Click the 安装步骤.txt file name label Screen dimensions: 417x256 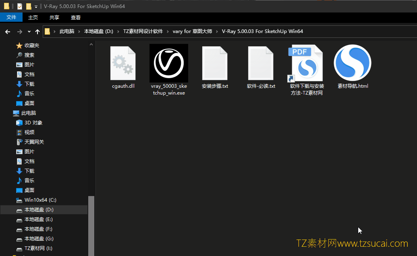(x=215, y=86)
